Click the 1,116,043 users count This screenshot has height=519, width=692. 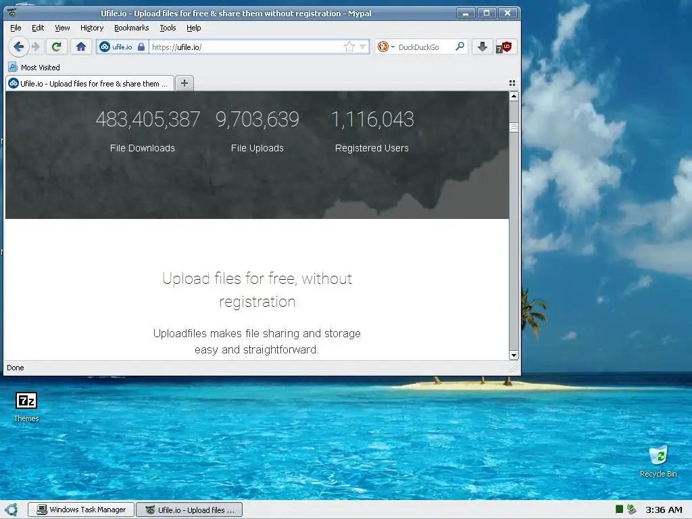(372, 119)
